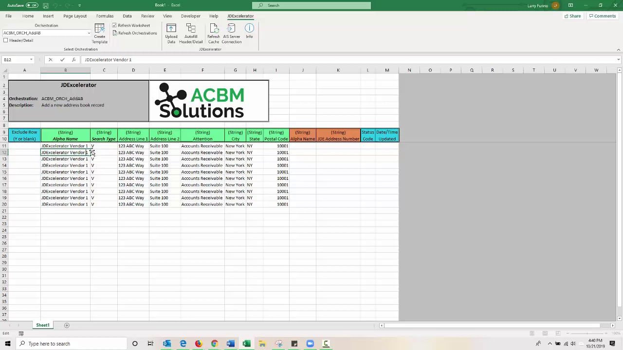Select the Sheet1 tab

pos(42,325)
